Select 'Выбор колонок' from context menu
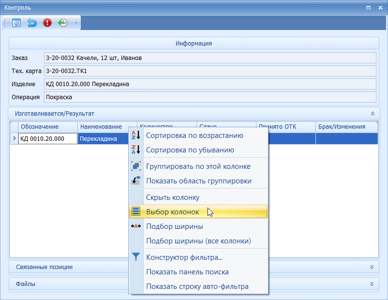388x300 pixels. [172, 212]
